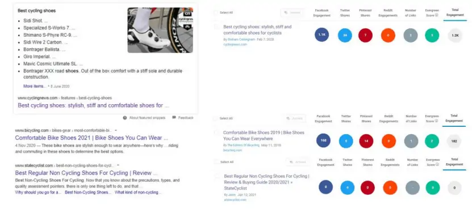Click the blue 1.1K Facebook engagement circle
This screenshot has width=472, height=209.
322,35
